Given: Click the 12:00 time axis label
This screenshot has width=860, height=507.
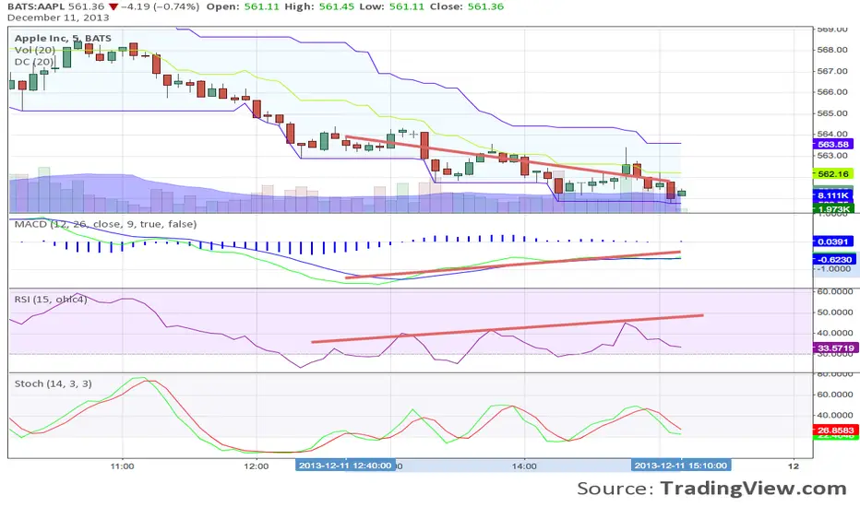Looking at the screenshot, I should [257, 466].
